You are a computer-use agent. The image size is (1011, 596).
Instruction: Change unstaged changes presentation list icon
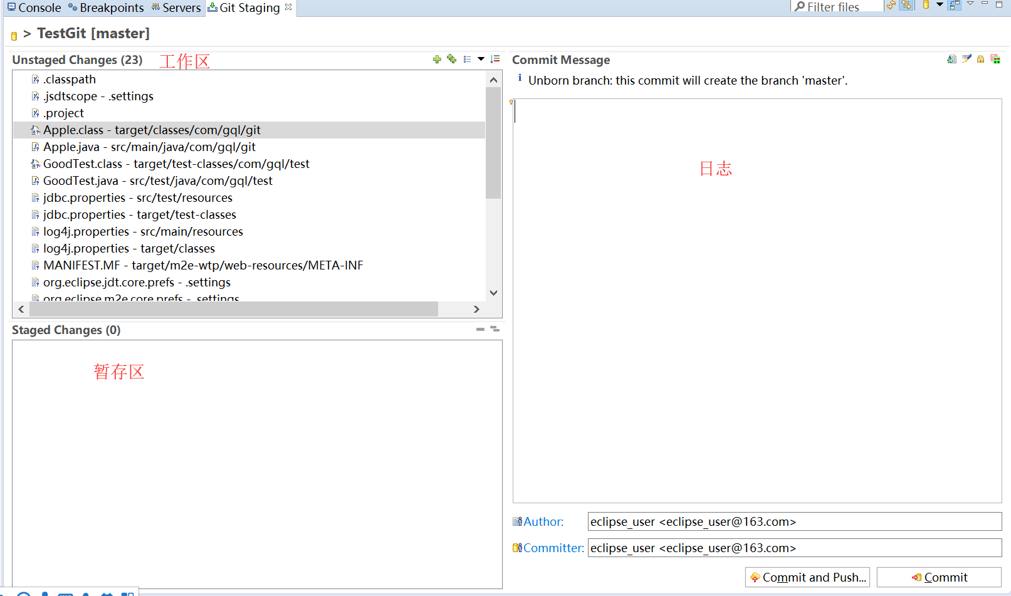tap(467, 59)
